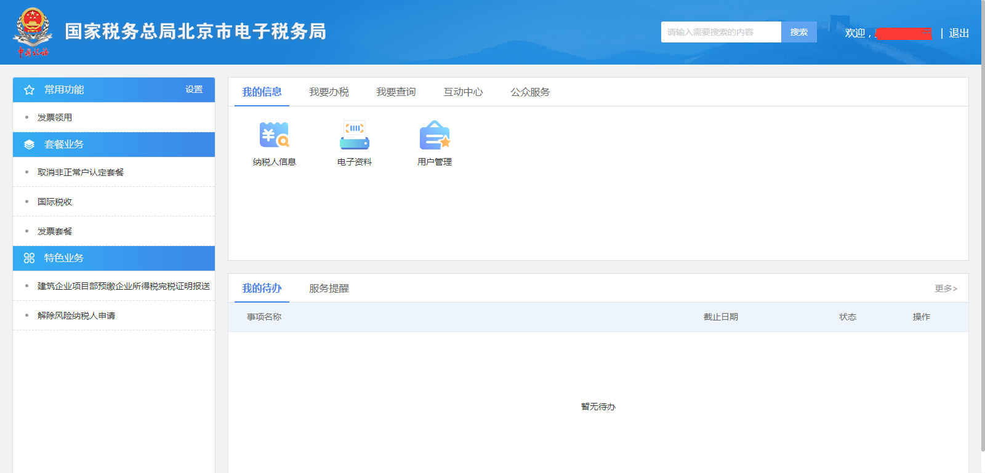Click the tax bureau emblem logo
Image resolution: width=985 pixels, height=473 pixels.
pyautogui.click(x=32, y=33)
